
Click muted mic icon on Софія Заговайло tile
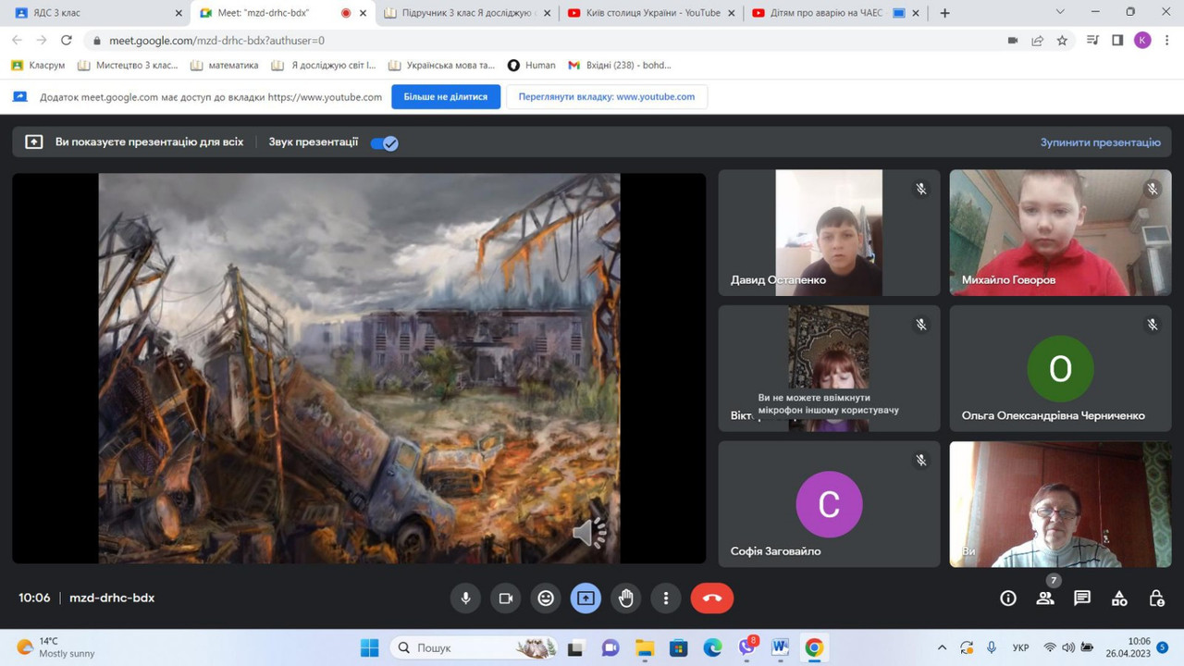pos(921,460)
